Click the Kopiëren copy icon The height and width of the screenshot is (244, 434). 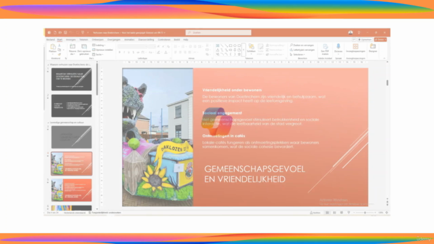[60, 49]
